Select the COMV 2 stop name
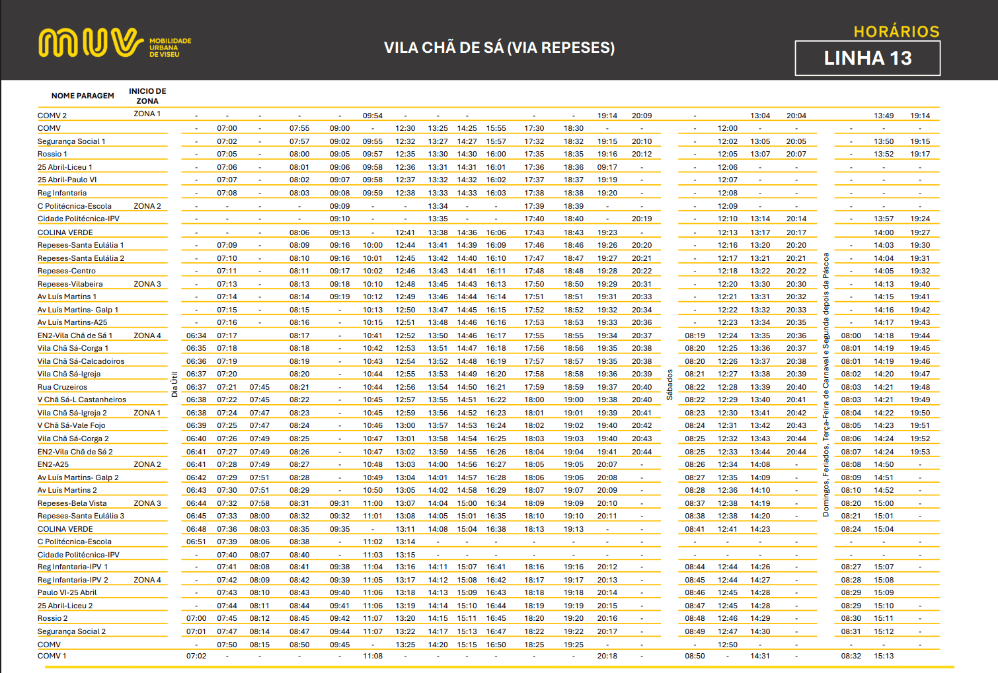Viewport: 998px width, 673px height. click(x=52, y=116)
